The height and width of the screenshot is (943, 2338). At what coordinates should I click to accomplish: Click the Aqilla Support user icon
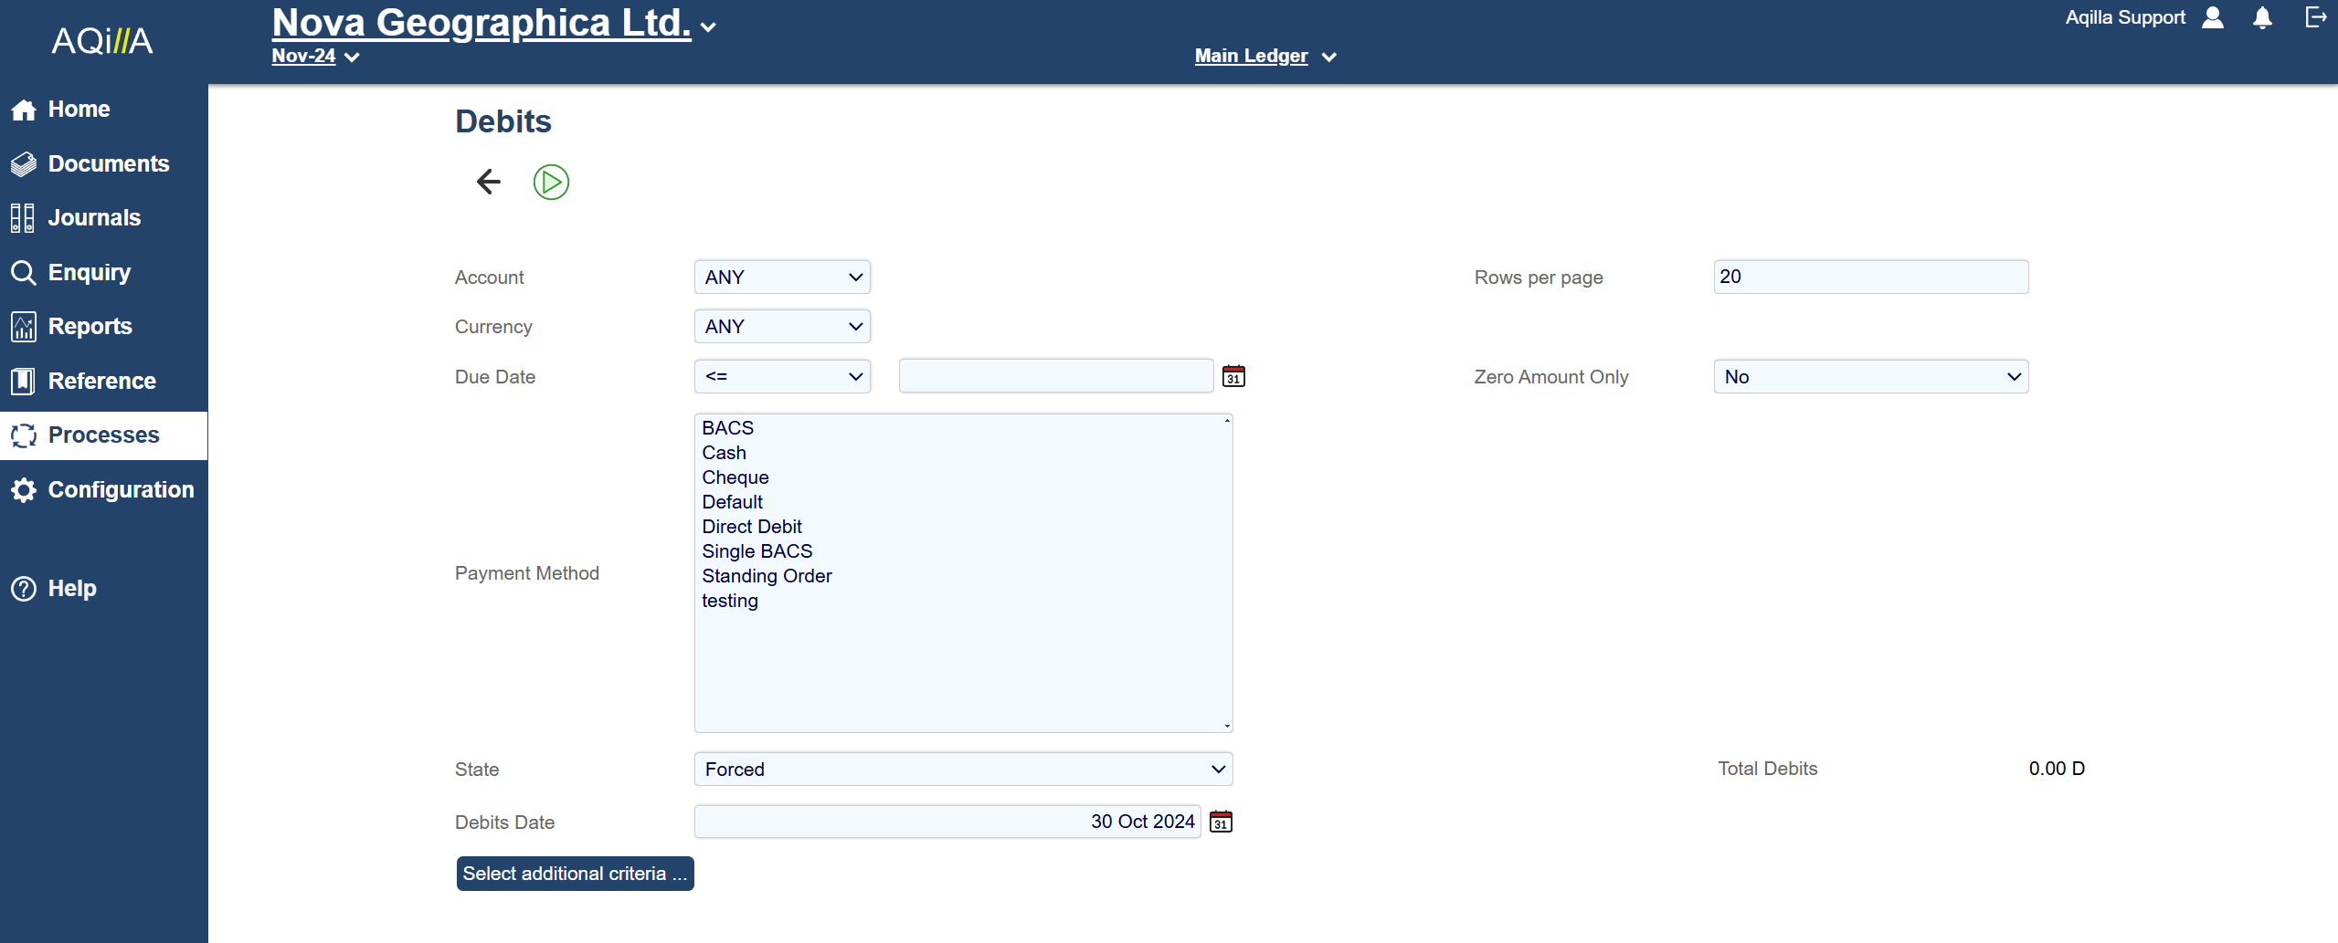pyautogui.click(x=2213, y=18)
